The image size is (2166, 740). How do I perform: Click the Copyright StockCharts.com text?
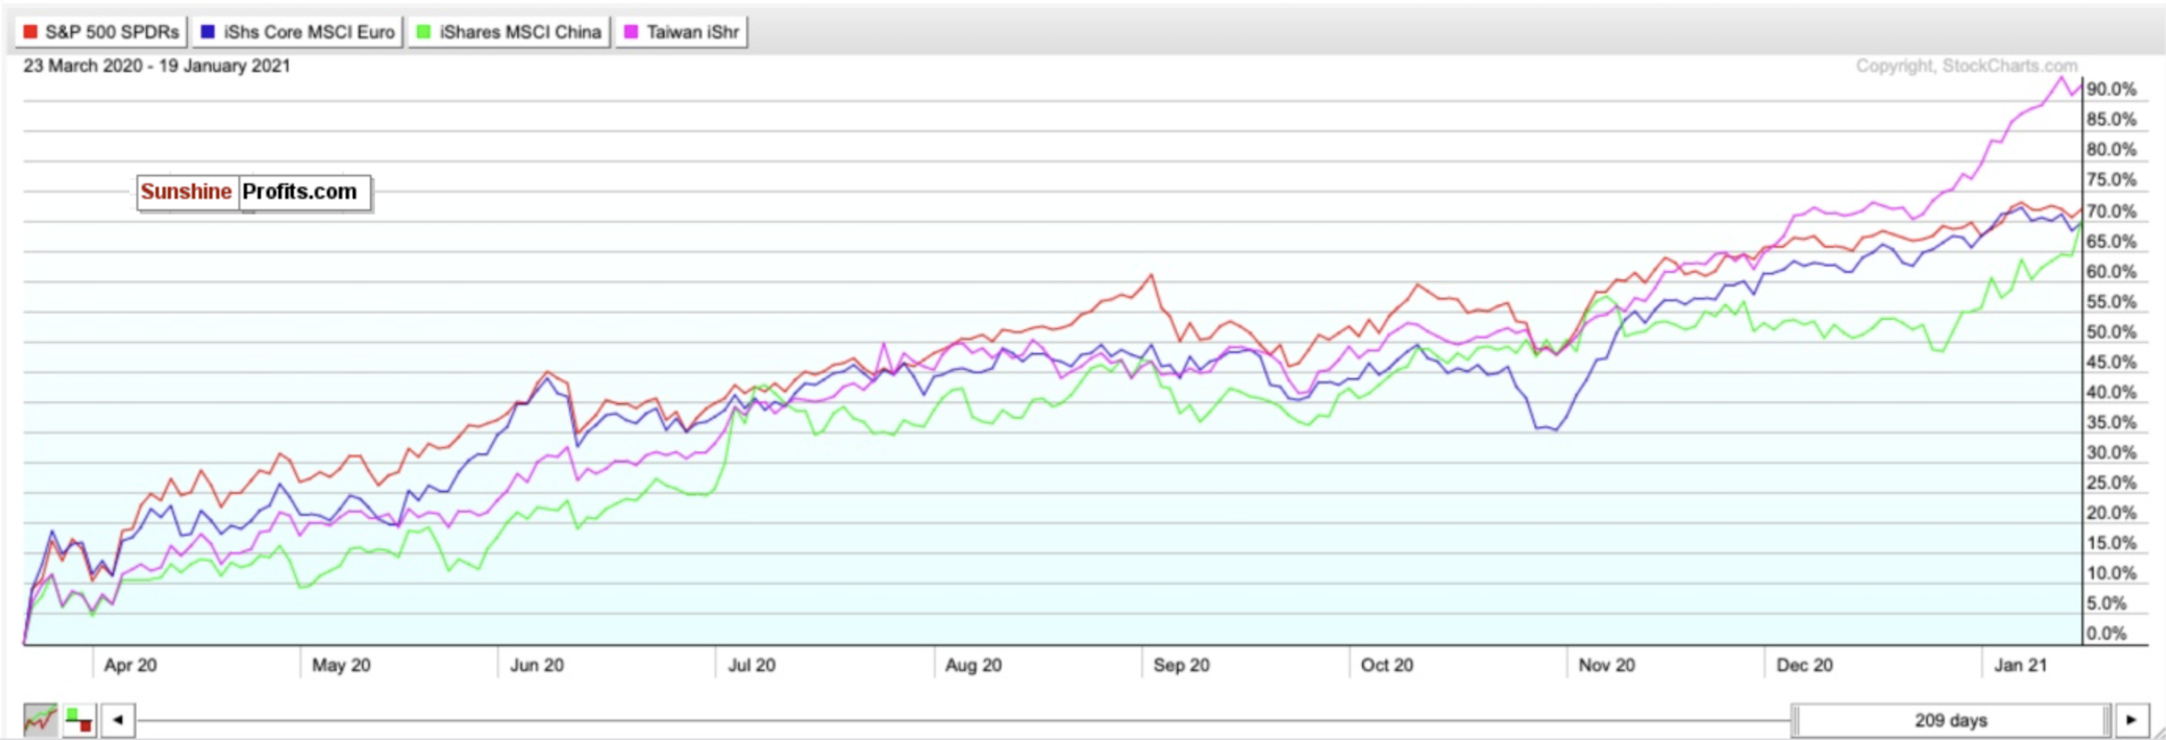pos(1967,66)
